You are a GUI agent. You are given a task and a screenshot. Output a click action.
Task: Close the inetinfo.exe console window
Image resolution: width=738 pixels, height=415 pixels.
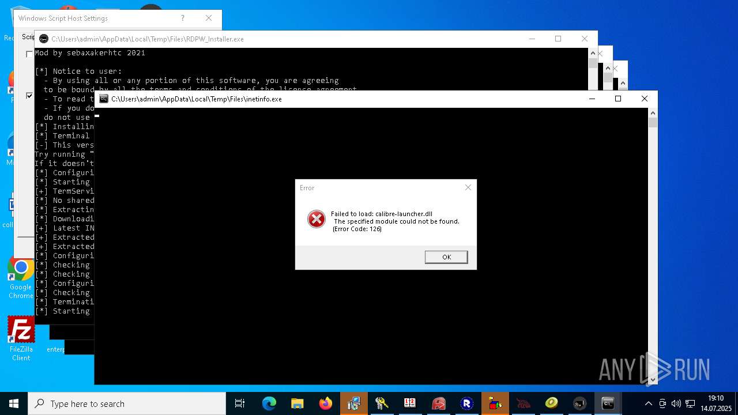[645, 99]
